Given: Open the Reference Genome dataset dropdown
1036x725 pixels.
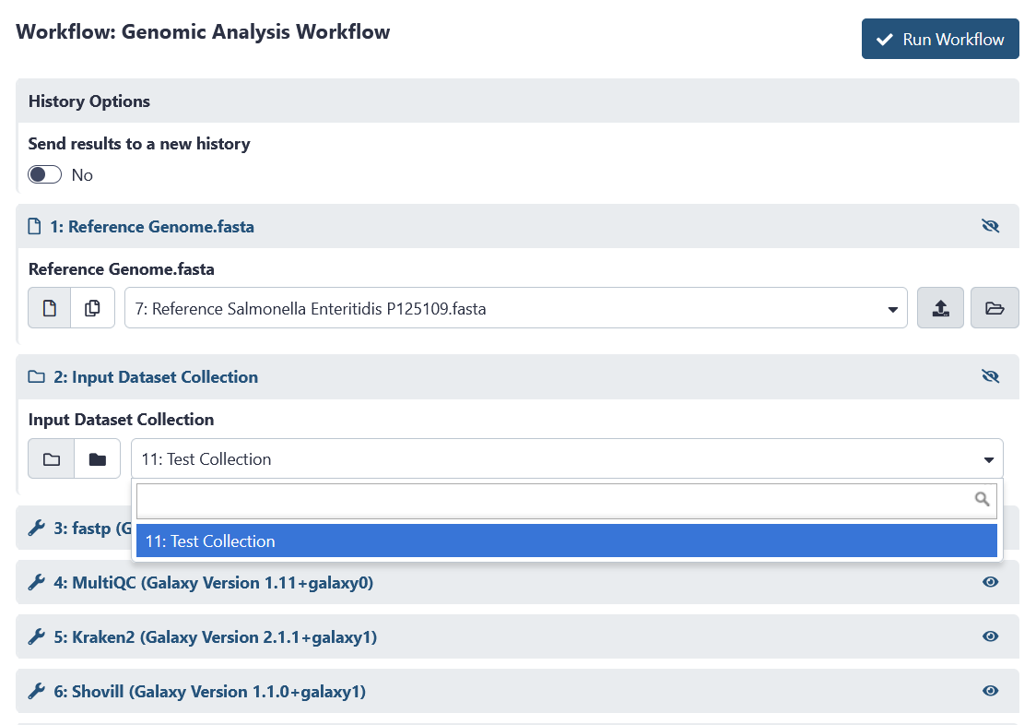Looking at the screenshot, I should [892, 308].
